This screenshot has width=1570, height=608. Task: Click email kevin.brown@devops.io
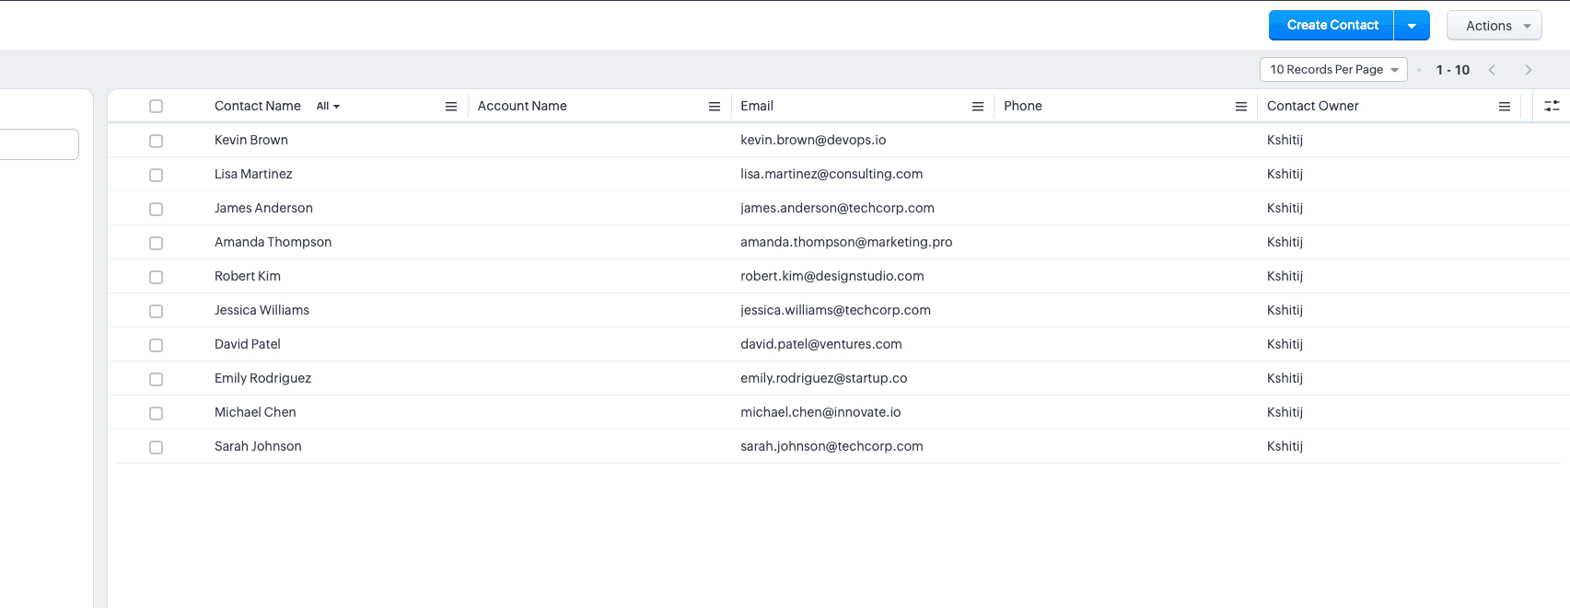click(x=813, y=140)
